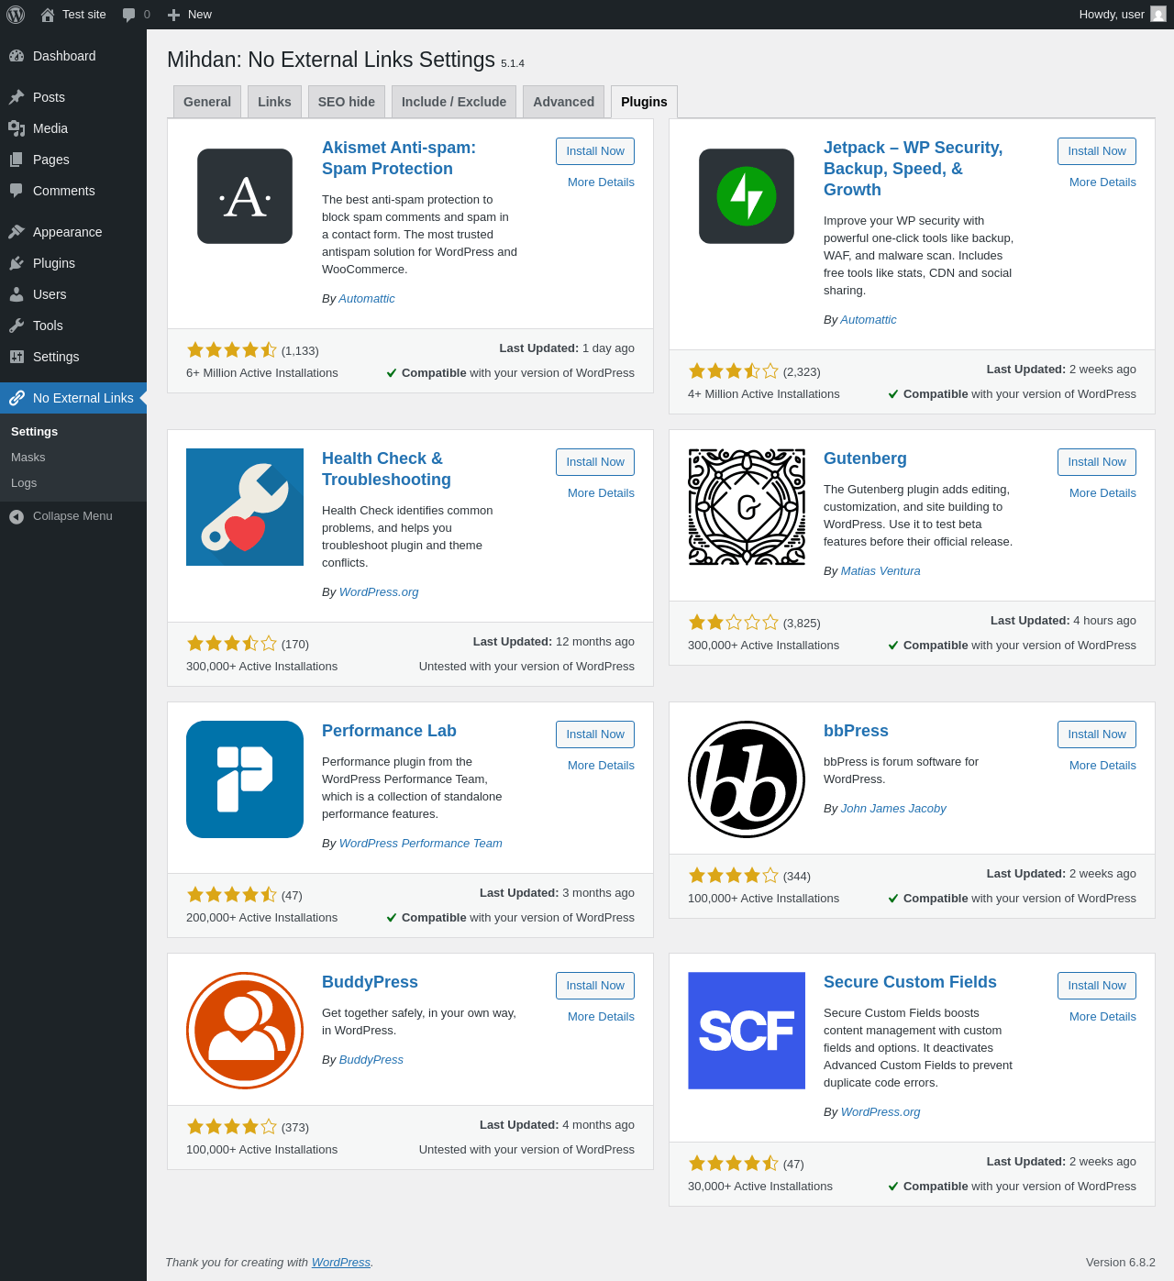
Task: Click the Akismet Anti-spam plugin icon
Action: coord(245,196)
